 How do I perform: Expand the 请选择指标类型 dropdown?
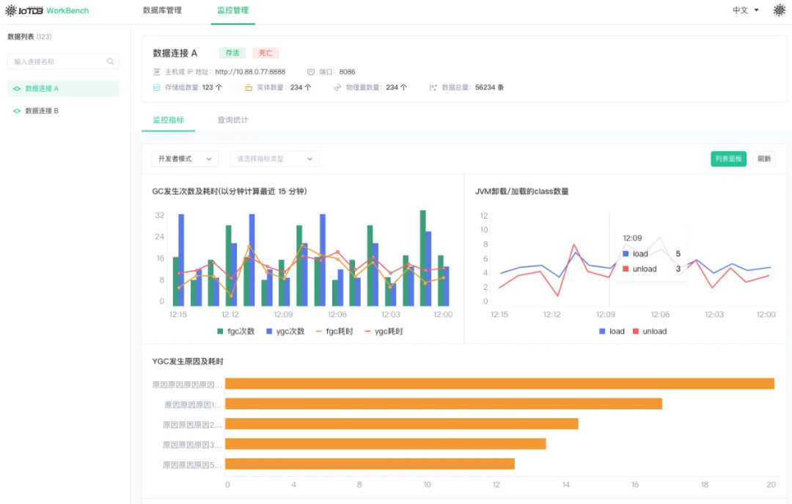tap(274, 158)
